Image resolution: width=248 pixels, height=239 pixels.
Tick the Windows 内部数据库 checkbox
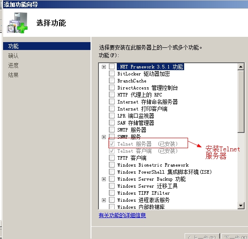tap(112, 207)
